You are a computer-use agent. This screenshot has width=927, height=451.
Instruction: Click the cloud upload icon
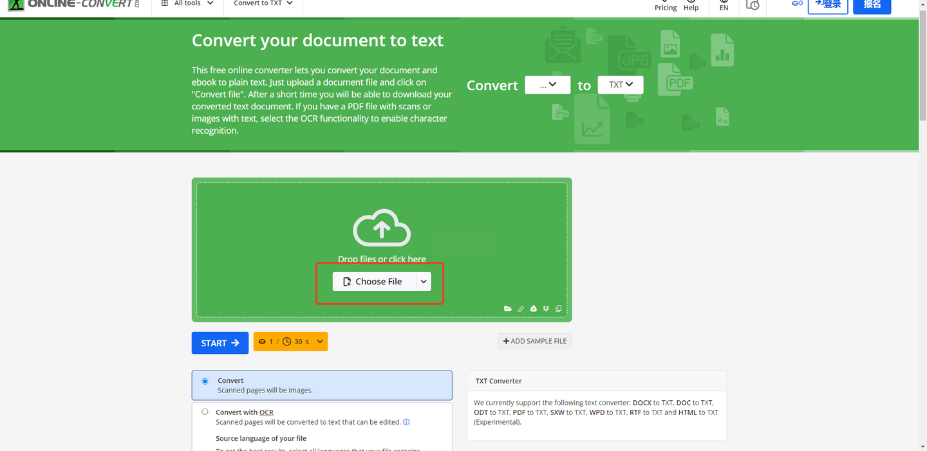[382, 228]
